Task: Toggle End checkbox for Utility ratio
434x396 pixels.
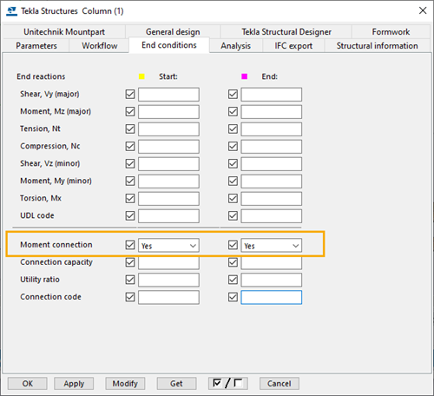Action: 233,280
